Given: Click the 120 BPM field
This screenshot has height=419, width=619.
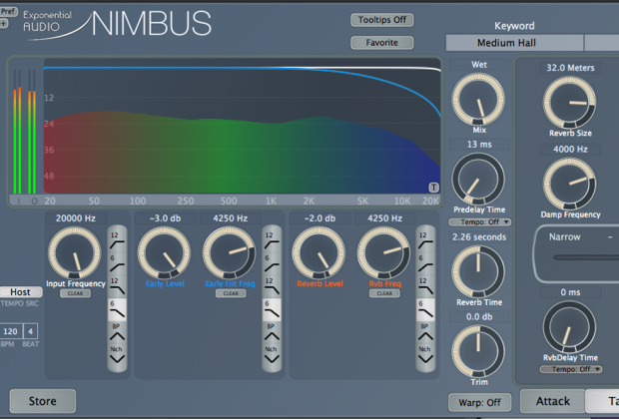Looking at the screenshot, I should coord(11,331).
